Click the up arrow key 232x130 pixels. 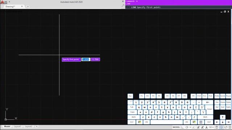click(223, 117)
